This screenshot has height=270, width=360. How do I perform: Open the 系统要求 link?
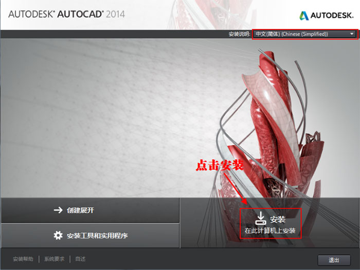[54, 259]
